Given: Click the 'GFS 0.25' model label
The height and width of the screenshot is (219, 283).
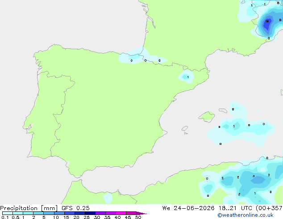Looking at the screenshot, I should (75, 208).
